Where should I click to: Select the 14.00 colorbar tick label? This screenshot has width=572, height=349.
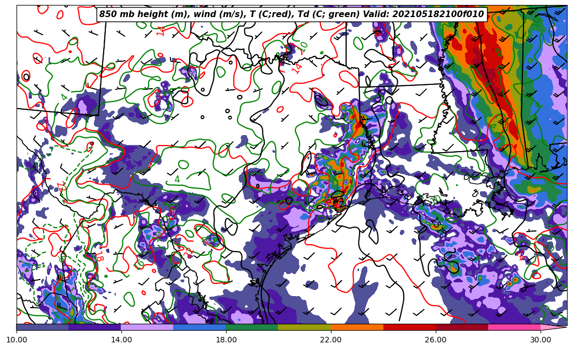point(121,340)
